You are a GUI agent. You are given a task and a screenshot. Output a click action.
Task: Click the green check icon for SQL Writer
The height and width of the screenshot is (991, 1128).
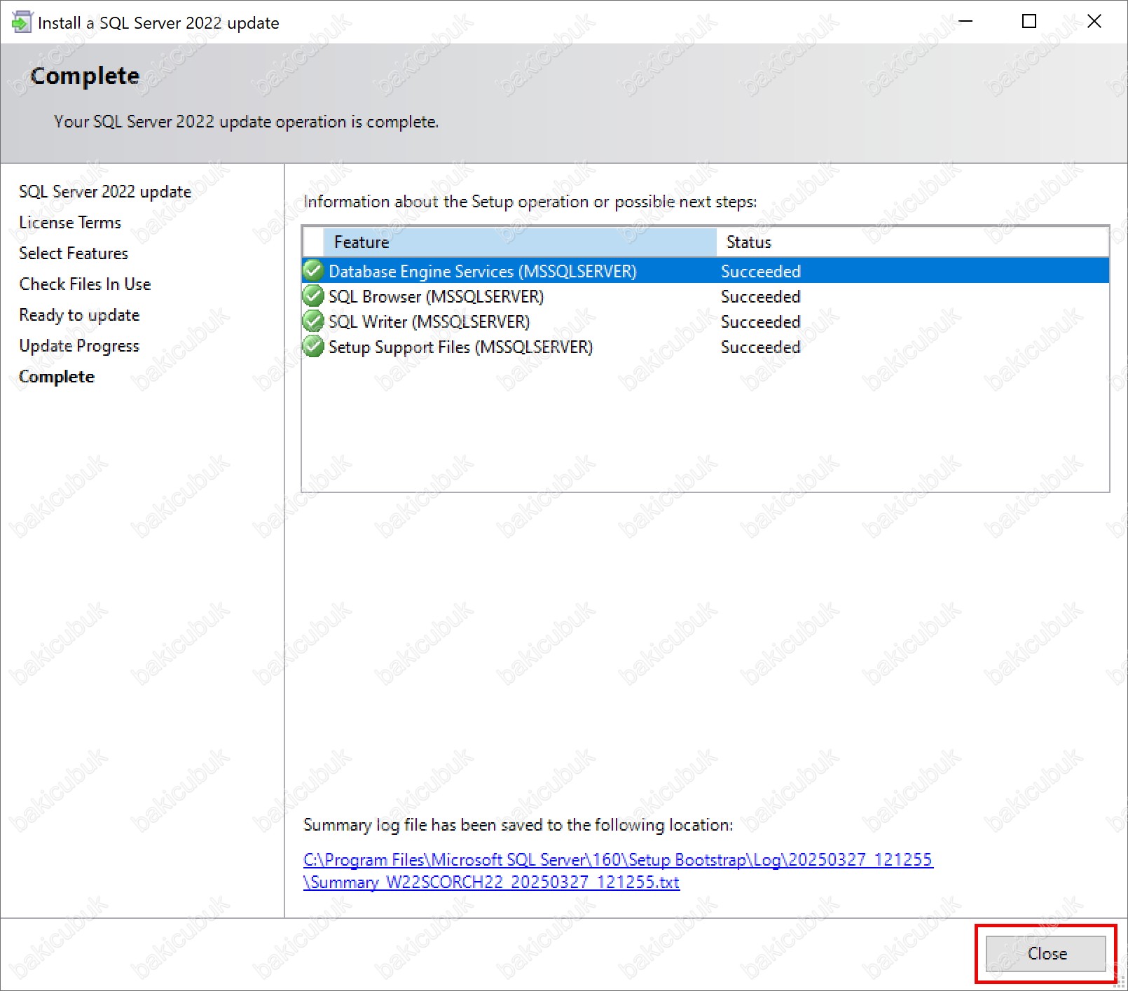313,321
